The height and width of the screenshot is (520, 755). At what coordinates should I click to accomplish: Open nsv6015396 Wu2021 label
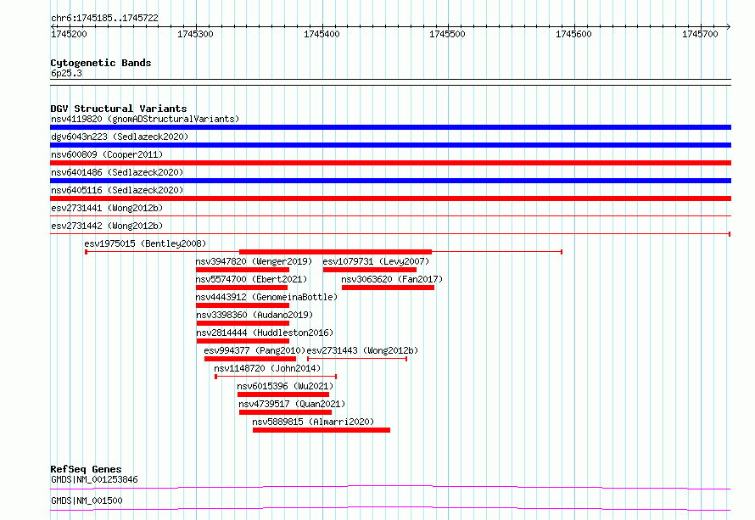pyautogui.click(x=285, y=386)
